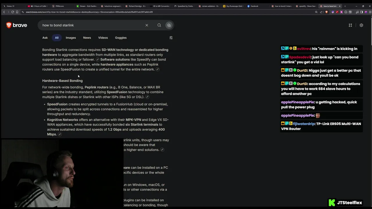Switch to the Pfiffel.com browser tab

point(62,6)
